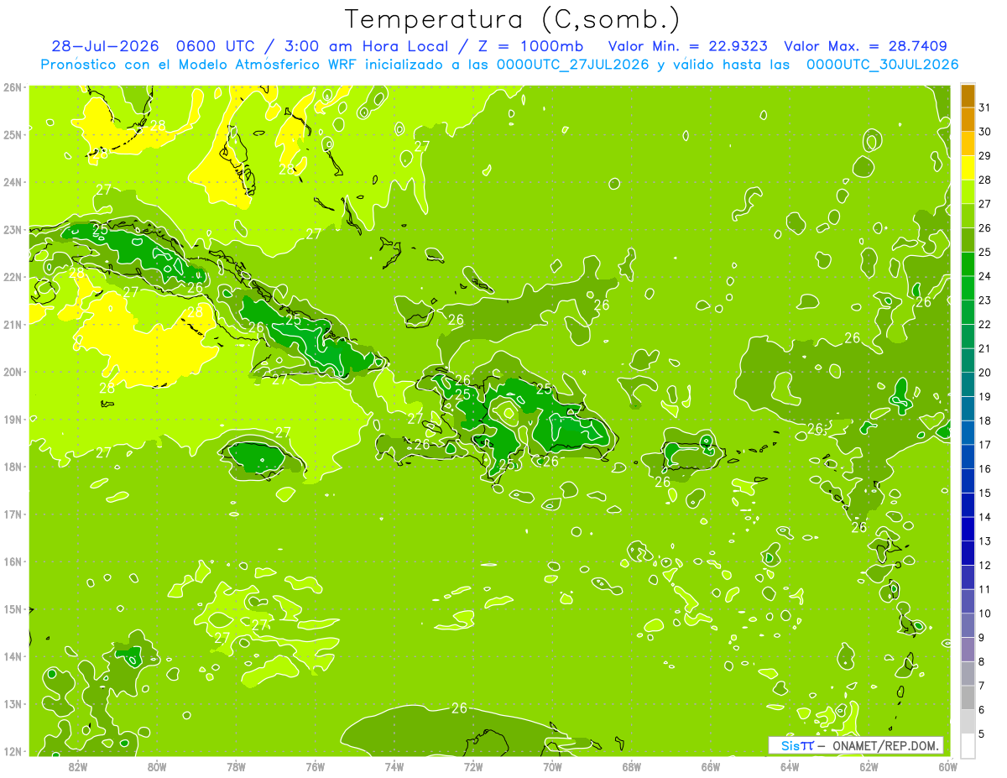Click the grey legend swatch between 6 and 7
The image size is (1007, 778).
click(x=968, y=697)
